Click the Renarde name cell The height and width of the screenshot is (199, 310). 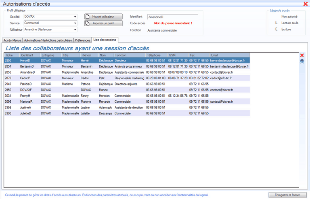point(105,102)
